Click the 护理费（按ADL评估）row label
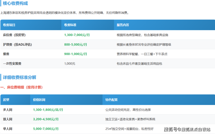215x134 pixels. tap(17, 45)
